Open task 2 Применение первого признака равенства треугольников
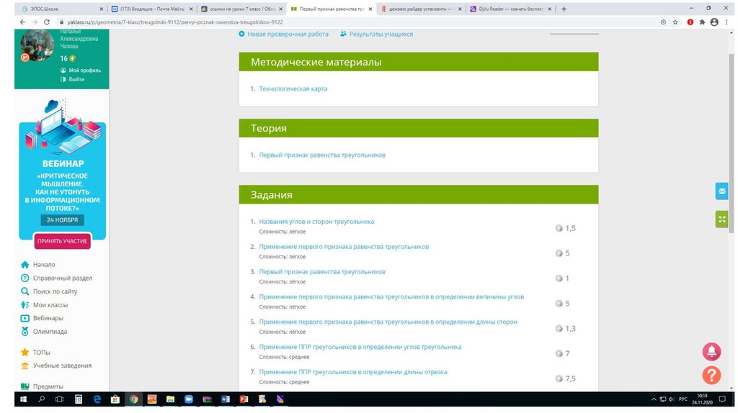This screenshot has height=413, width=738. point(344,246)
